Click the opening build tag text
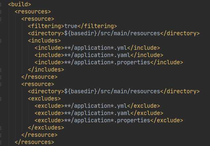Screen dimensions: 210x146 click(x=20, y=4)
